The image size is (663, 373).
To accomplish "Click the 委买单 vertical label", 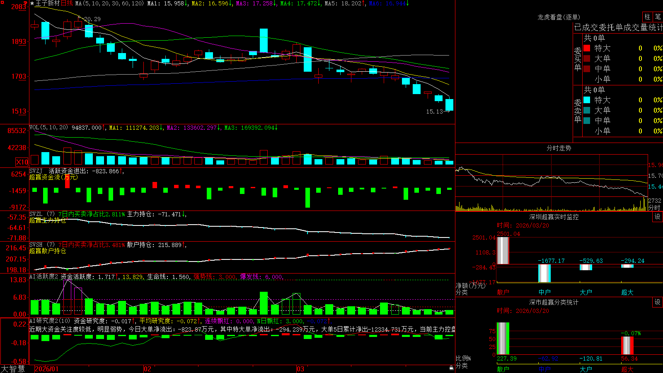I will pos(578,59).
